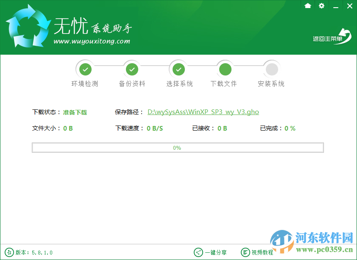Screen dimensions: 357x260
Task: Open the save path WinXP_SP3_wy_V3.gho link
Action: pyautogui.click(x=203, y=112)
